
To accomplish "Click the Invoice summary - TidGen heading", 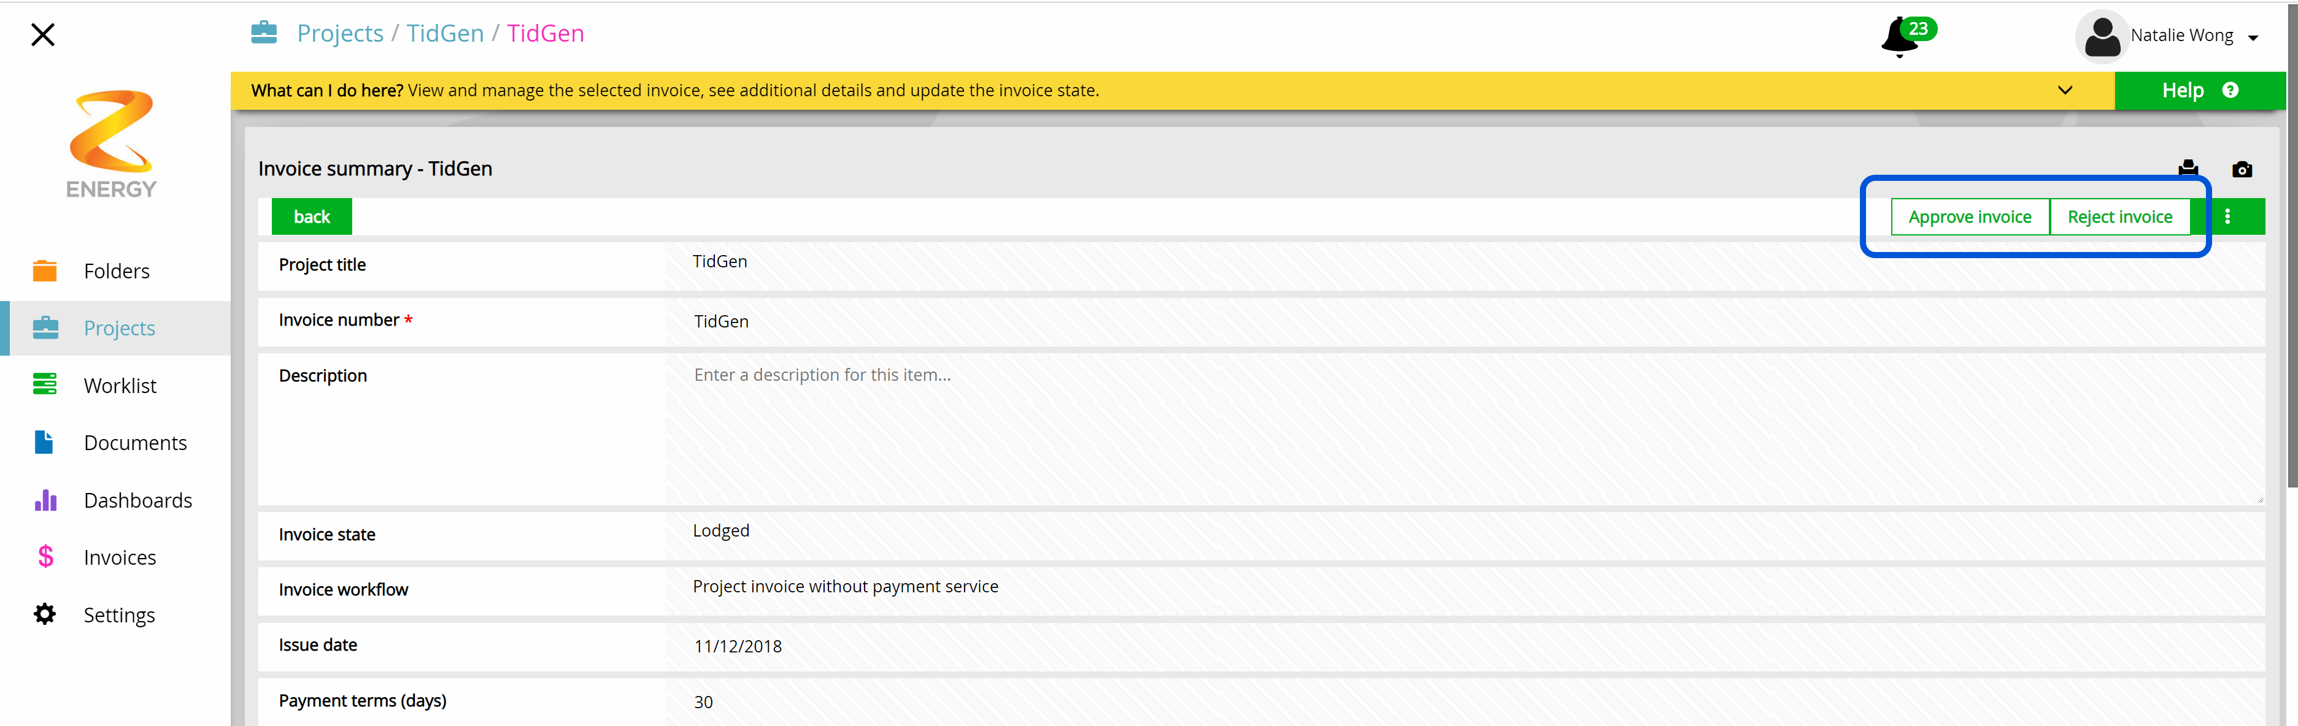I will coord(375,169).
